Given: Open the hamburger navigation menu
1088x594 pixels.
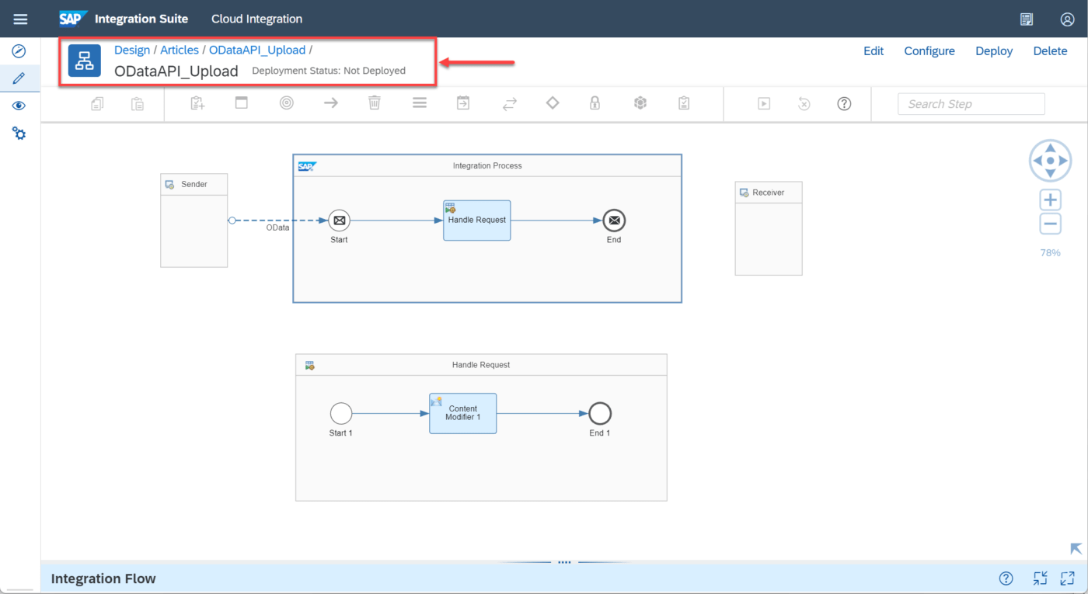Looking at the screenshot, I should click(21, 19).
